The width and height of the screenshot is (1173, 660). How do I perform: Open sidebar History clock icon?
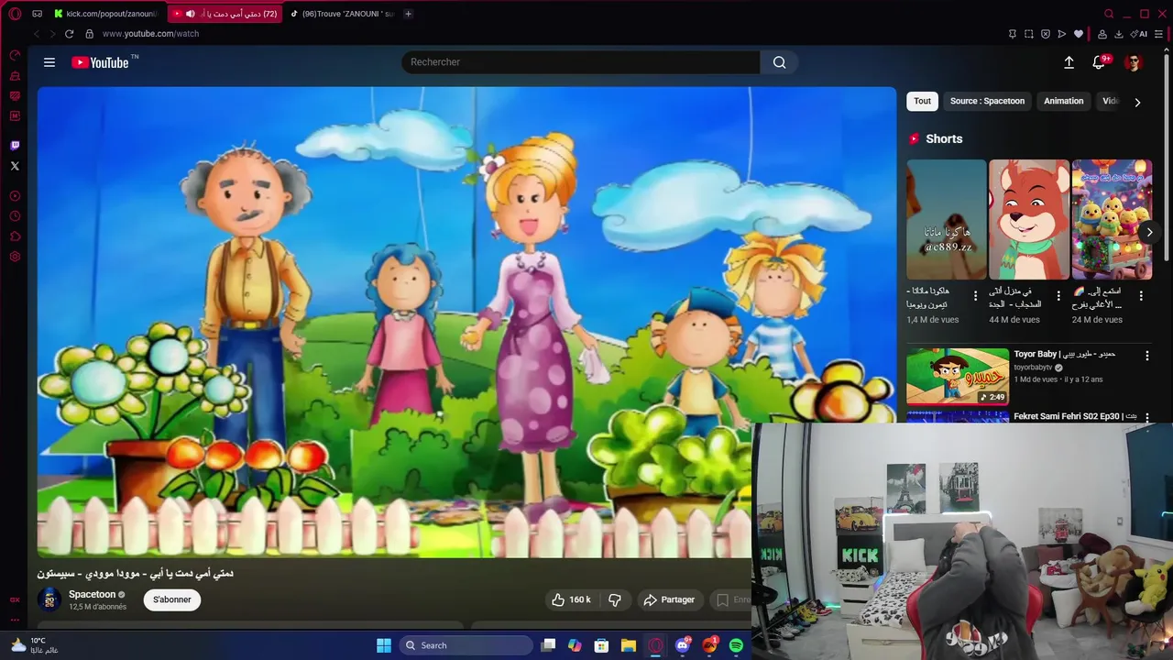click(x=15, y=216)
